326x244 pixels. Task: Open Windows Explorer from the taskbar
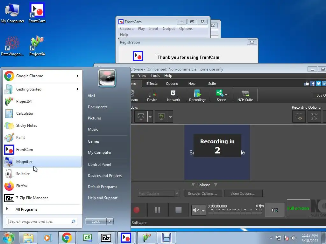pyautogui.click(x=28, y=238)
